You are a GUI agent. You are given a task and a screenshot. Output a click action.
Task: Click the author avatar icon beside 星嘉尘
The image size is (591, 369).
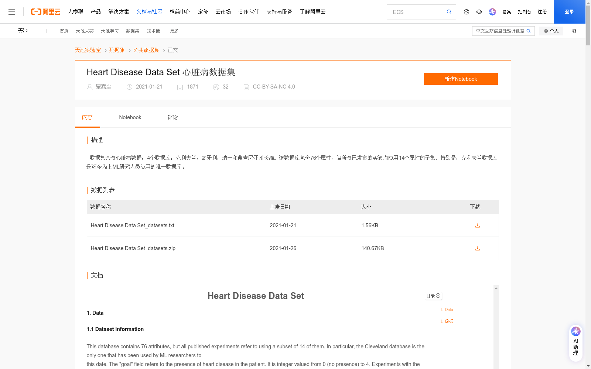(89, 87)
